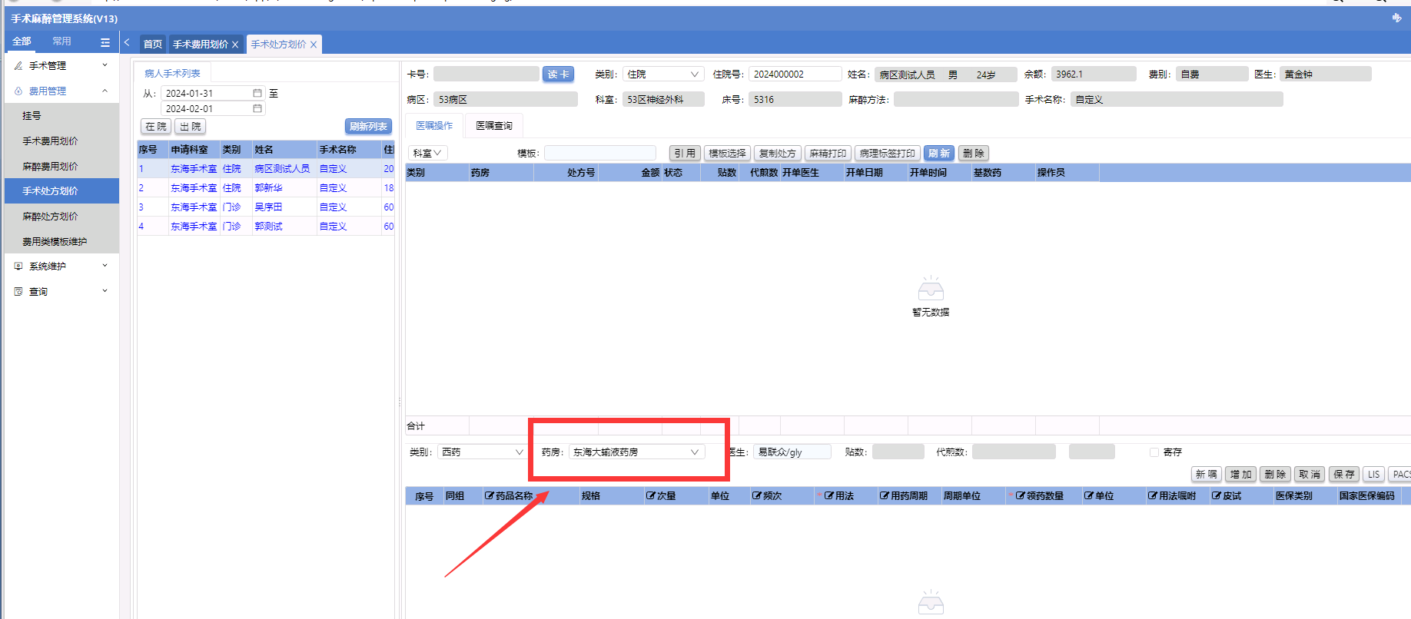
Task: Expand the 系统维护 menu section
Action: [105, 266]
